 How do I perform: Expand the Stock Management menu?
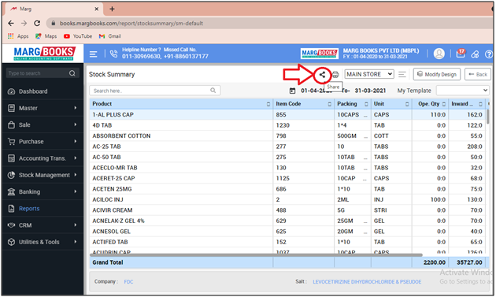click(x=43, y=175)
